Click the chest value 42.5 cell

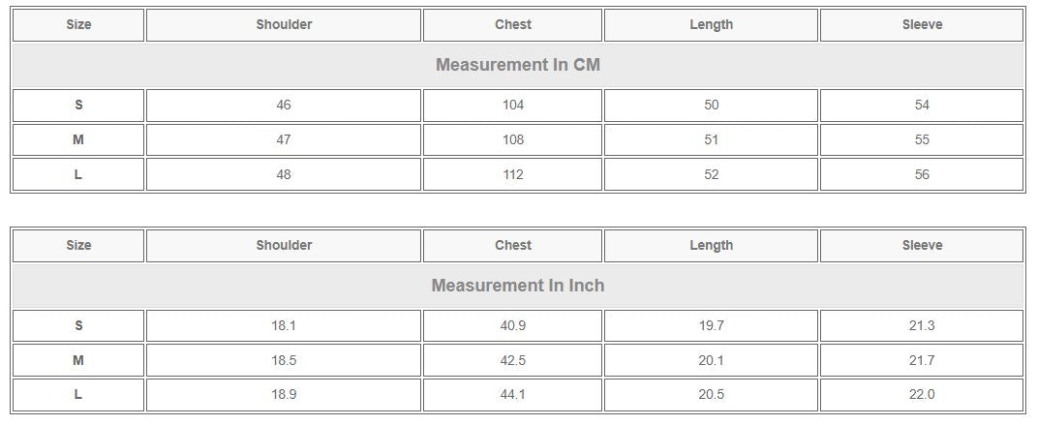point(513,360)
